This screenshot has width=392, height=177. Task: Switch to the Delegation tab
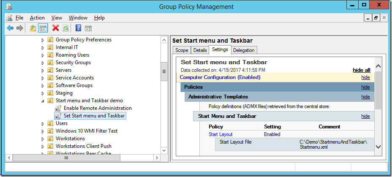click(244, 50)
